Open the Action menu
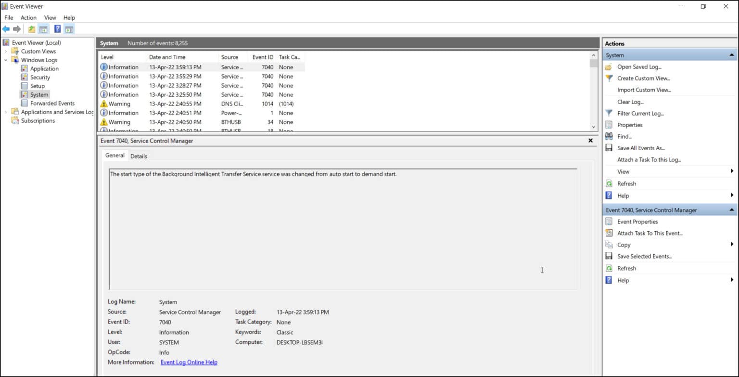The height and width of the screenshot is (377, 739). click(28, 17)
